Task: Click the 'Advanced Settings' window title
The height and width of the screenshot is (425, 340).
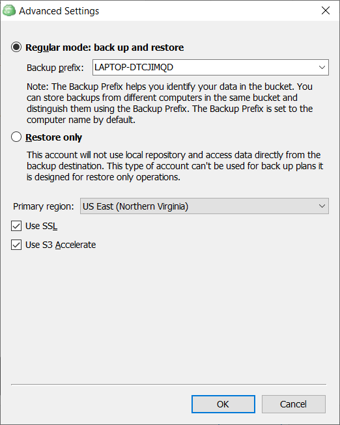Action: 59,11
